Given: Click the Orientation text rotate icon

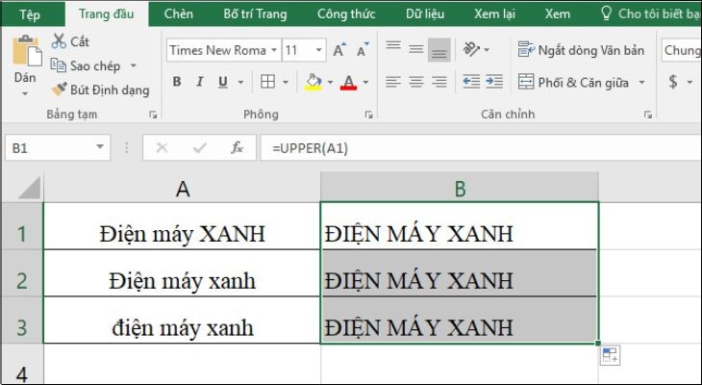Looking at the screenshot, I should click(471, 48).
